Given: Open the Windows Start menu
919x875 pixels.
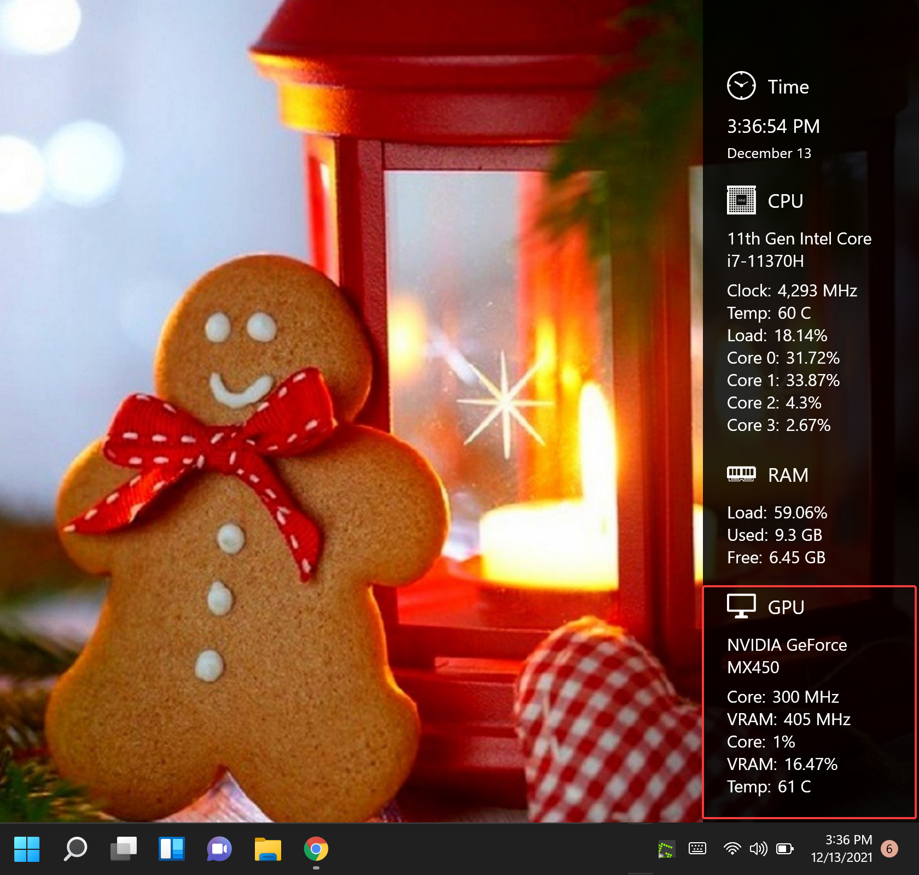Looking at the screenshot, I should (x=27, y=849).
